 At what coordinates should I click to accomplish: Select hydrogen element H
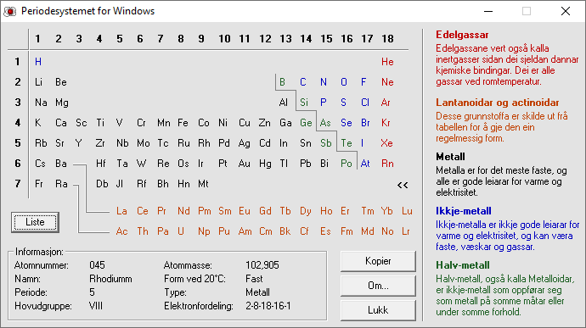point(38,62)
